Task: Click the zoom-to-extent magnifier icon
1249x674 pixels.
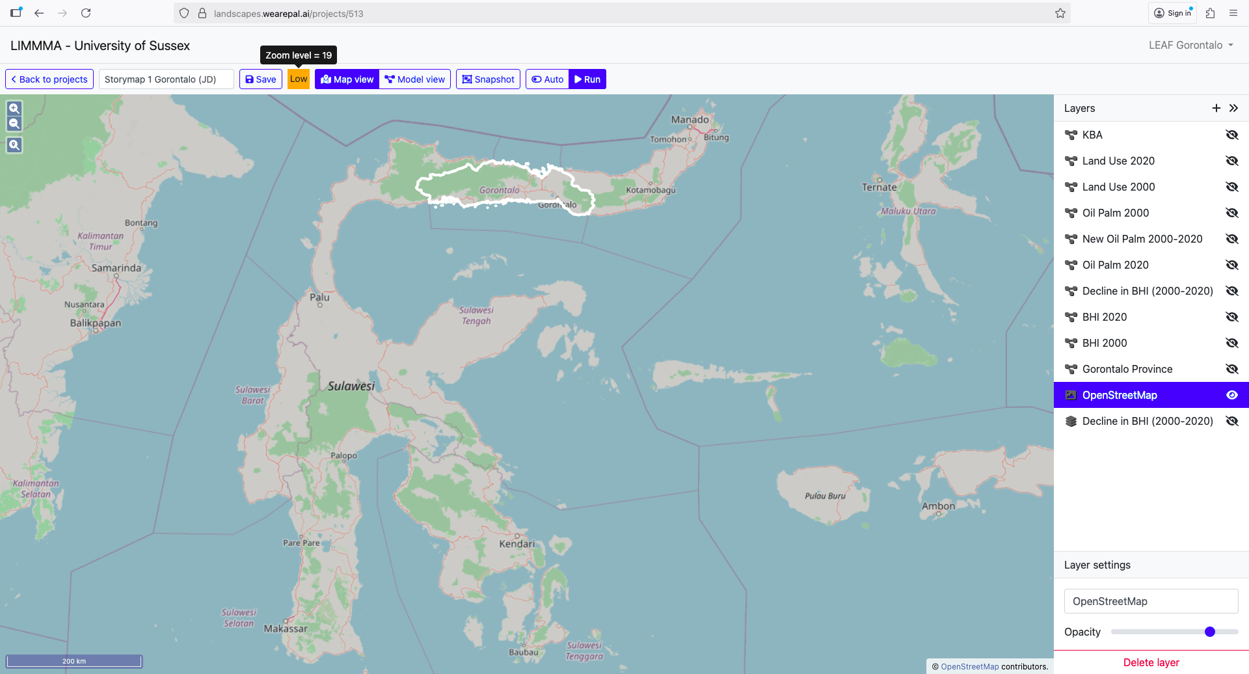Action: point(14,145)
